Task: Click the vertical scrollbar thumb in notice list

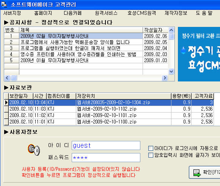Action: (171, 36)
